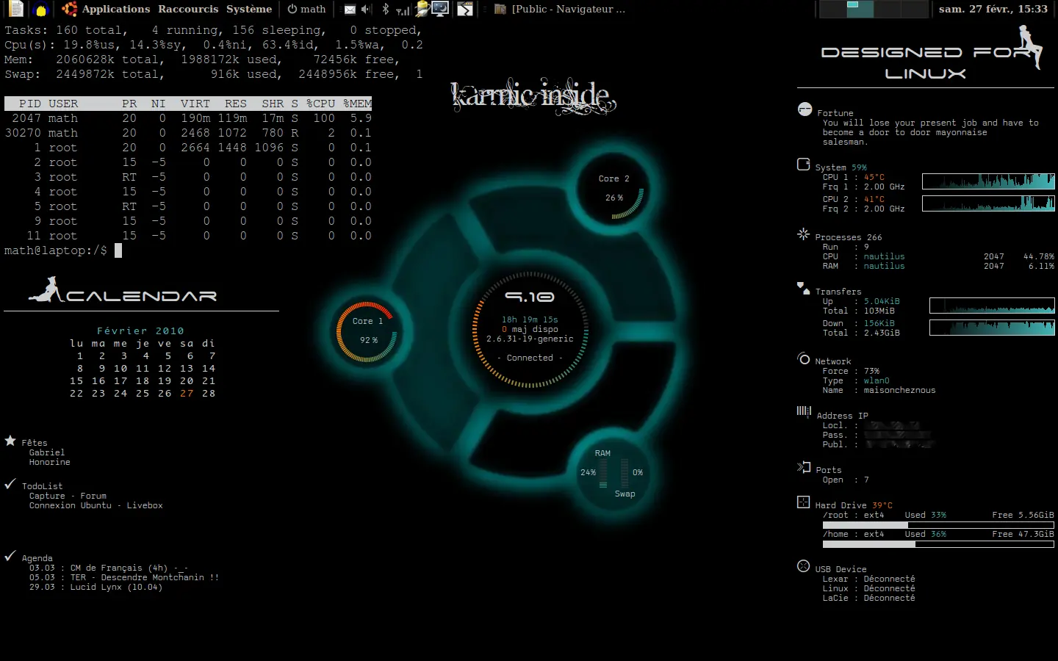Click the Core 2 gauge ring
This screenshot has height=661, width=1058.
(x=614, y=189)
